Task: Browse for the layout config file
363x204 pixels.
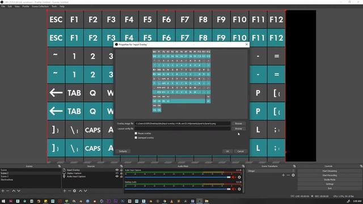Action: (238, 129)
